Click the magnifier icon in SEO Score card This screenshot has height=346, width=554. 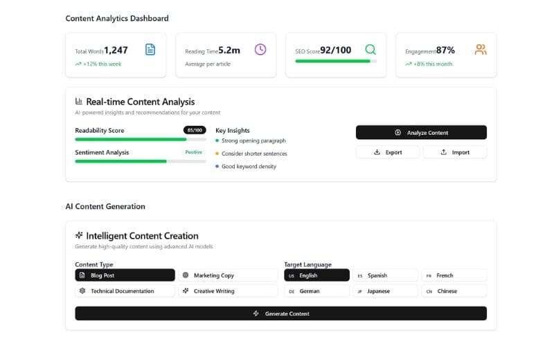point(370,50)
